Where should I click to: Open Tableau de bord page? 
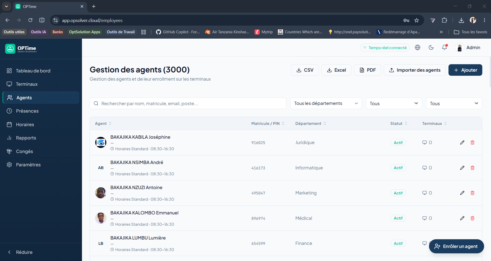[41, 71]
